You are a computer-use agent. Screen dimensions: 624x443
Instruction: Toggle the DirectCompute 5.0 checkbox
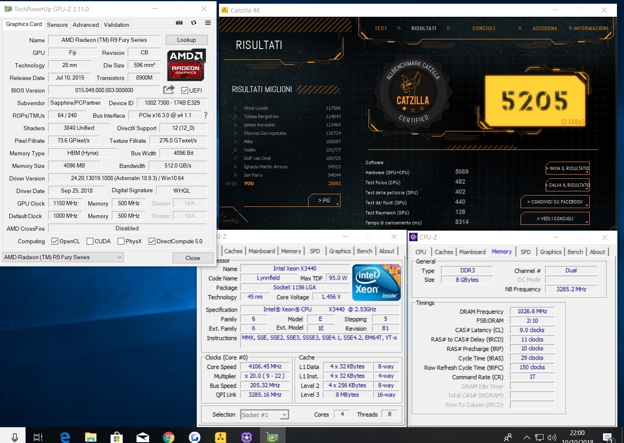click(152, 241)
